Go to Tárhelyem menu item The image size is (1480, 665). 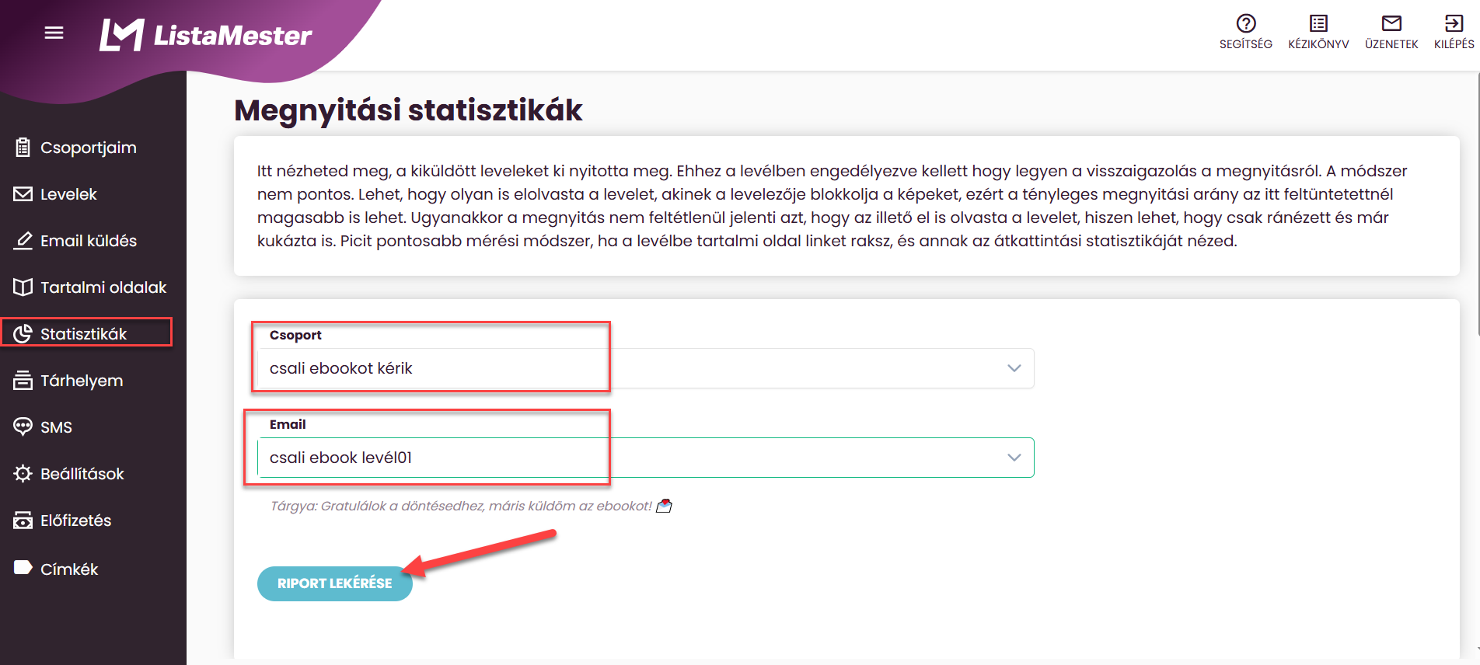pos(82,381)
